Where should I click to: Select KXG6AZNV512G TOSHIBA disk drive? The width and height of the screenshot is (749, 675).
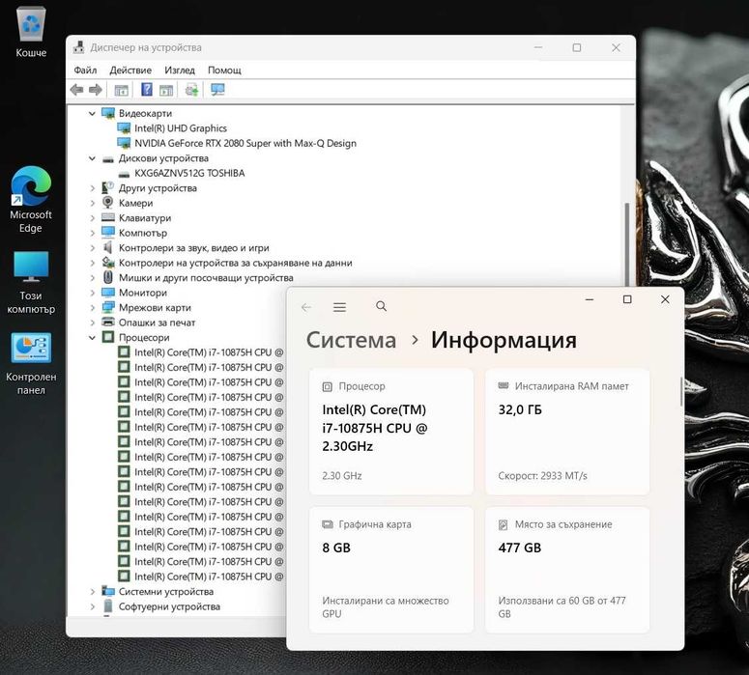click(x=189, y=173)
